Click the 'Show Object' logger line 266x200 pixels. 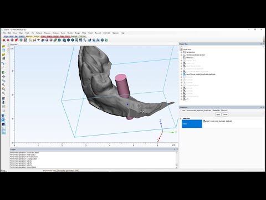(x=23, y=167)
